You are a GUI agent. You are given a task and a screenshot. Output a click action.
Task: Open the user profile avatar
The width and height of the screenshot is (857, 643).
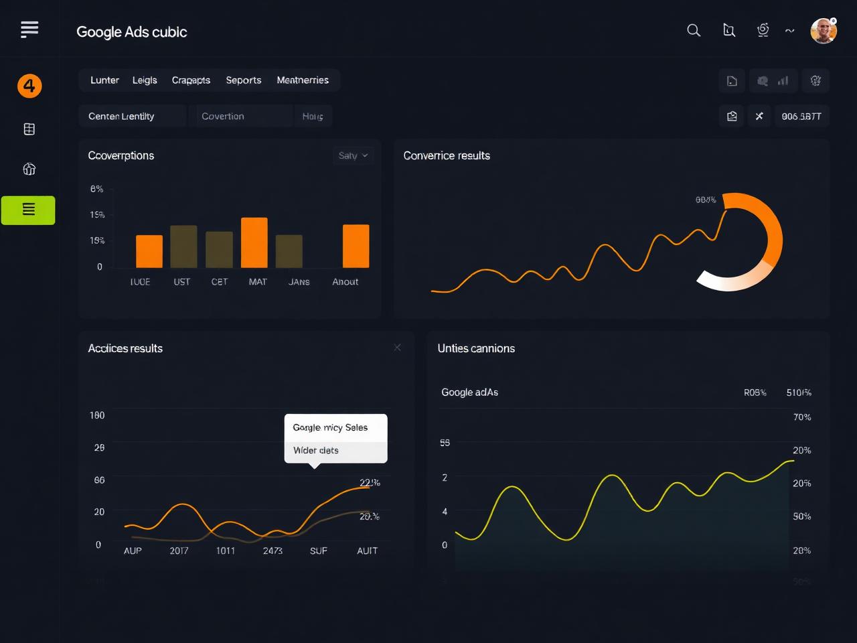[x=824, y=31]
